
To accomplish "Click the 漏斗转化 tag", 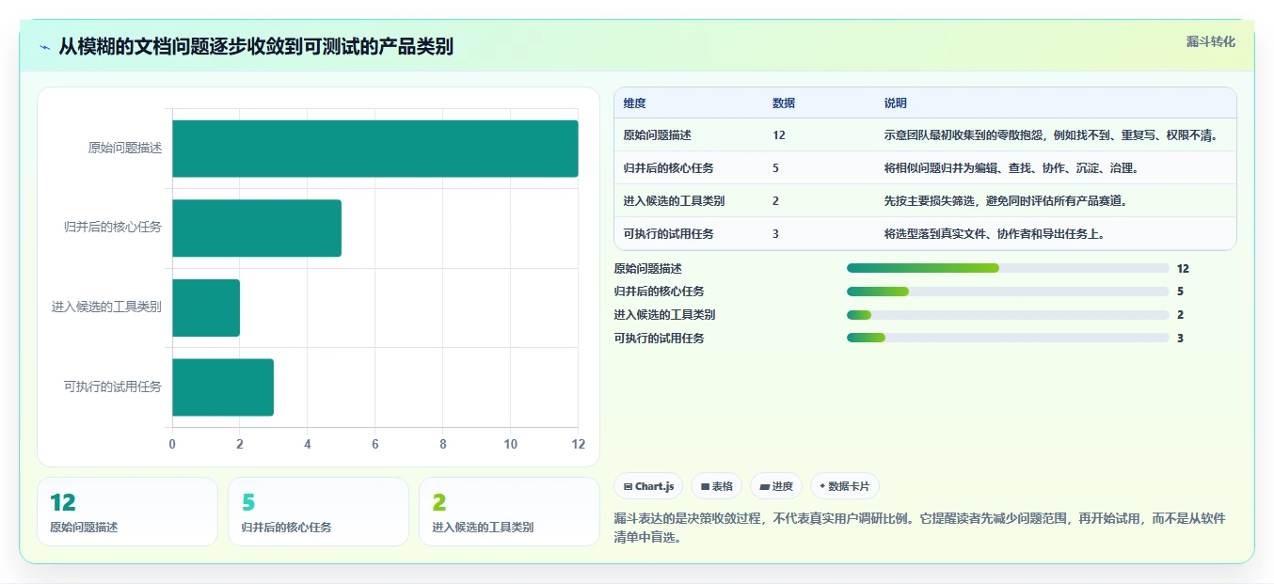I will [1210, 42].
